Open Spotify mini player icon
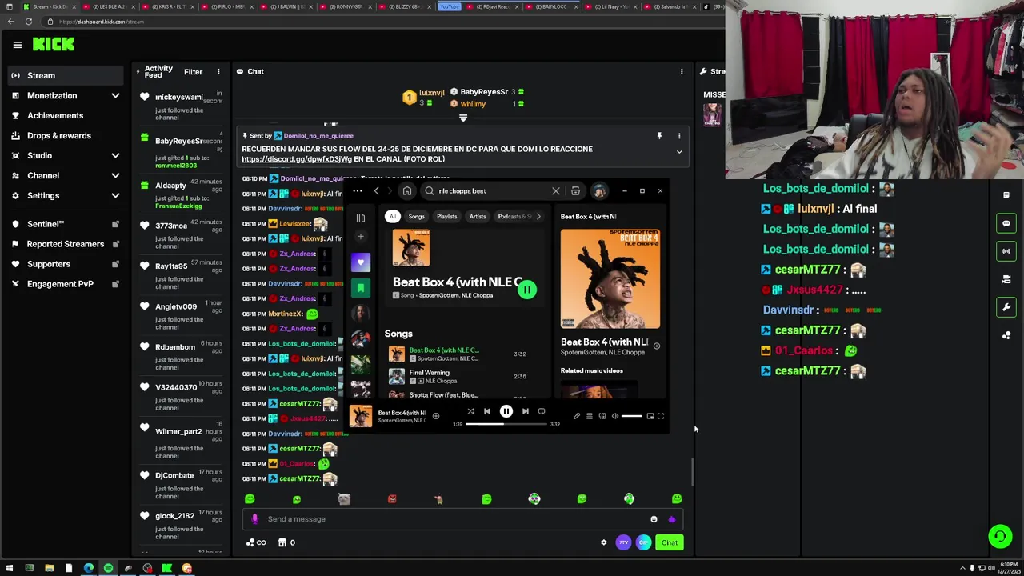The height and width of the screenshot is (576, 1024). pos(650,416)
